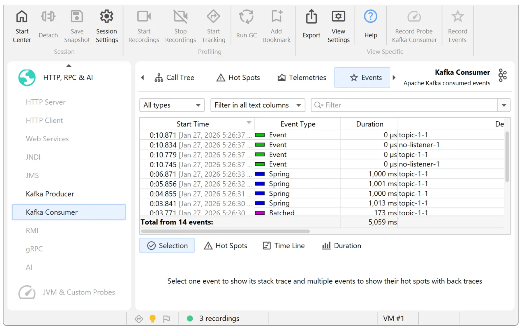Select JNDI in sidebar
Image resolution: width=522 pixels, height=331 pixels.
(33, 157)
